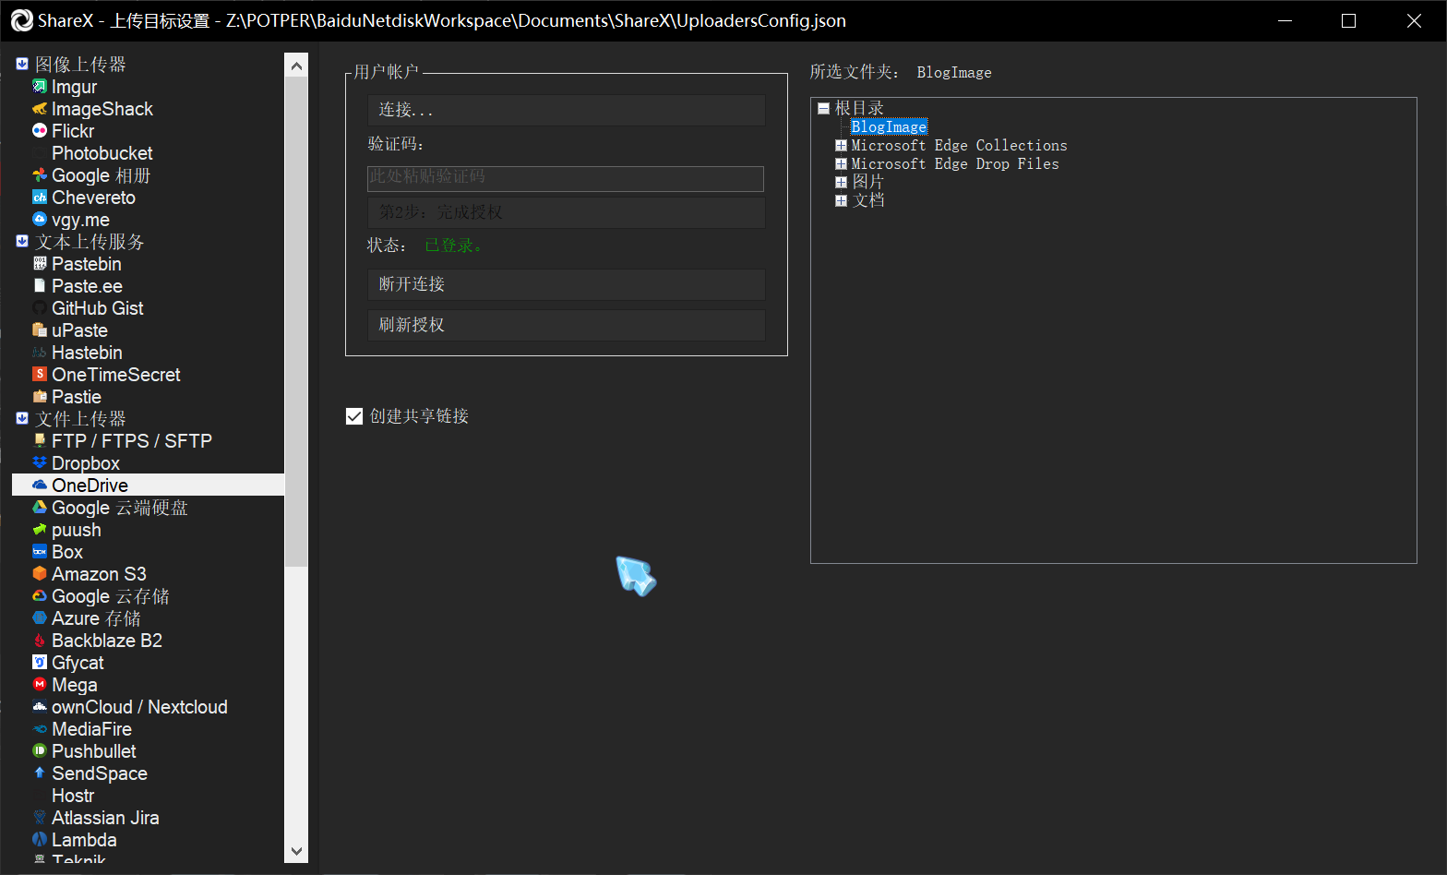Click the Azure 存储 icon
The height and width of the screenshot is (875, 1447).
click(40, 618)
